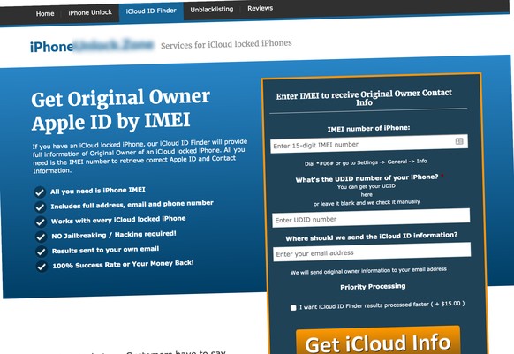Image resolution: width=514 pixels, height=354 pixels.
Task: Click '100% Success Rate or Your Money Back!' text
Action: [123, 264]
